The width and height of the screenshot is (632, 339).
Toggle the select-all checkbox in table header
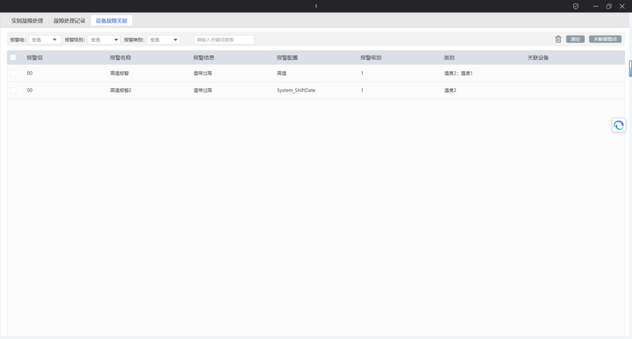[x=13, y=58]
